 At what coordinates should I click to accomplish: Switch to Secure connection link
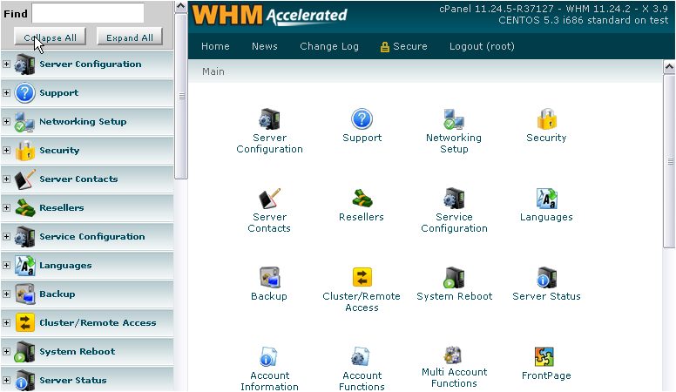(x=404, y=46)
